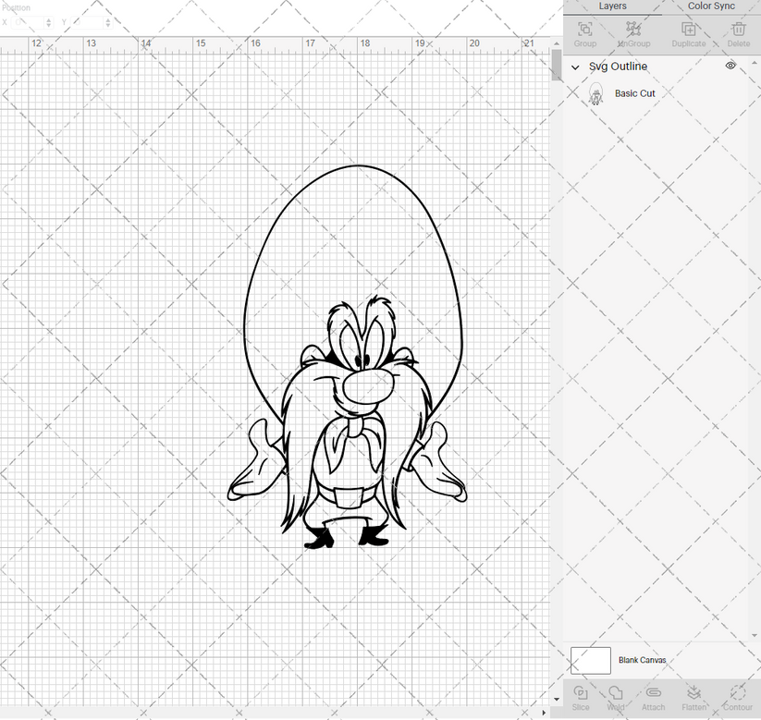Collapse the Svg Outline layer group
The height and width of the screenshot is (720, 761).
(x=575, y=67)
